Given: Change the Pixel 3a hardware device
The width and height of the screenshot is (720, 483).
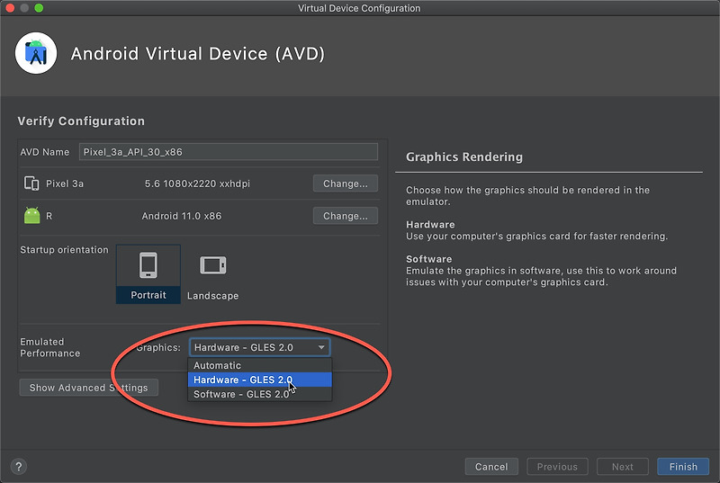Looking at the screenshot, I should [346, 183].
